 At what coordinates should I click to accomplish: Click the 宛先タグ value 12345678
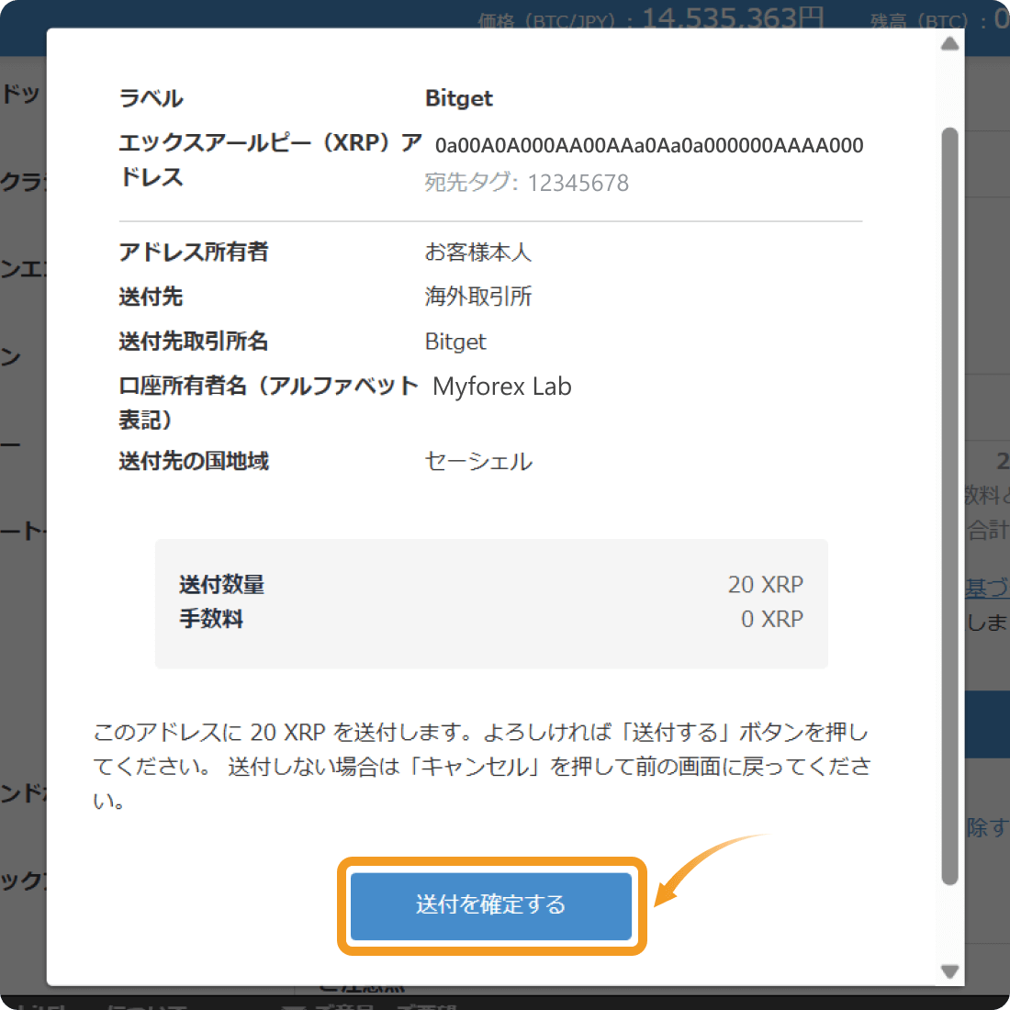click(x=578, y=183)
